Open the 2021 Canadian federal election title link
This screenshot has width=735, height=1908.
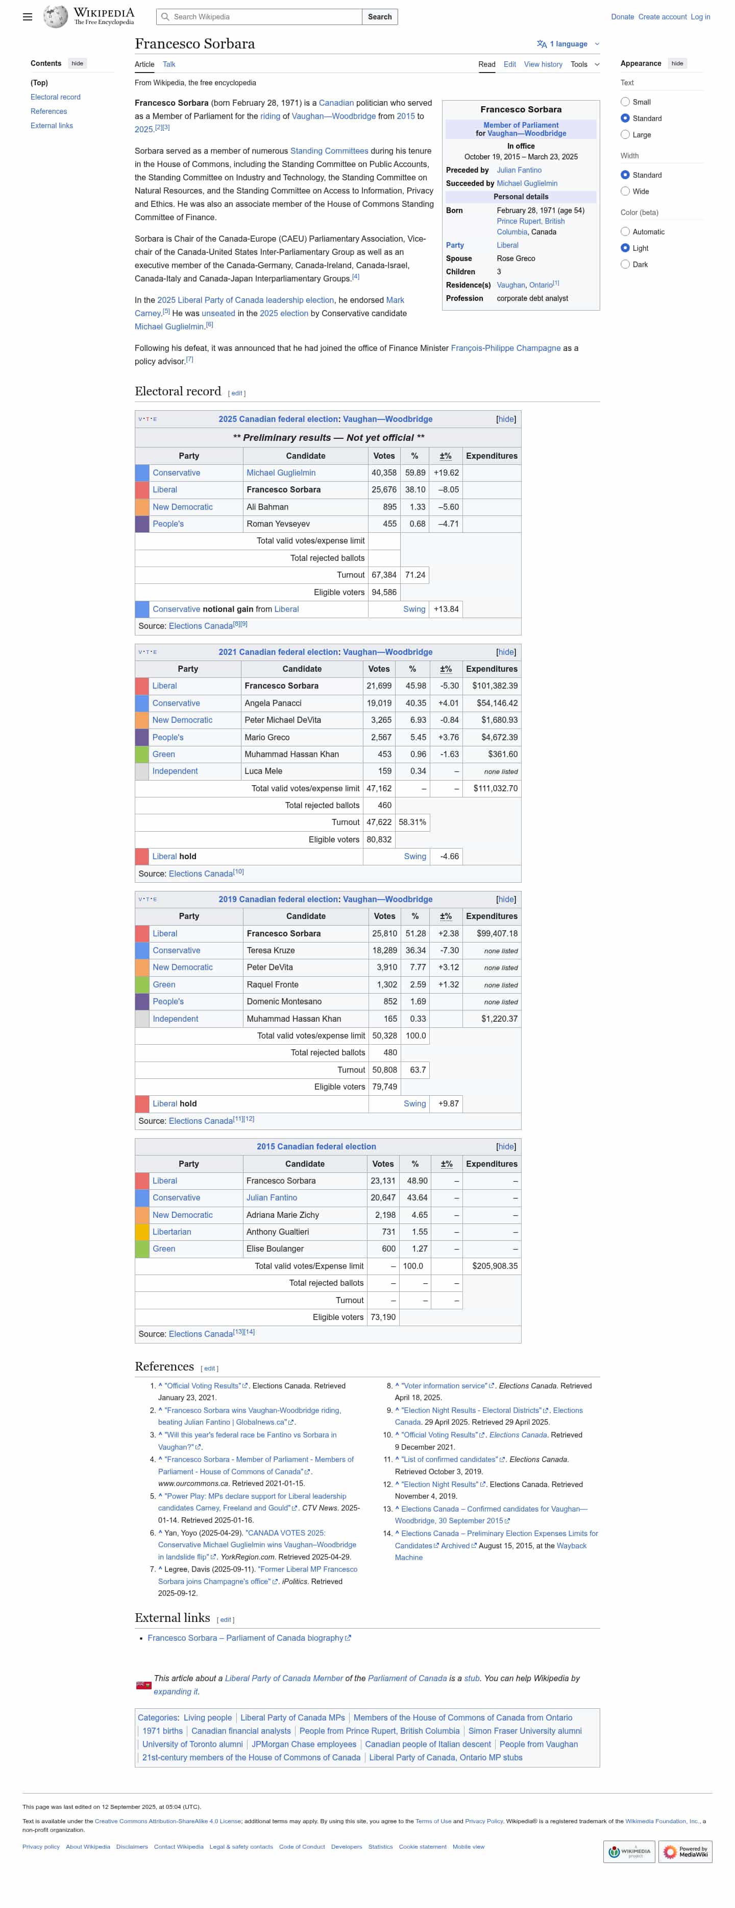pyautogui.click(x=278, y=652)
